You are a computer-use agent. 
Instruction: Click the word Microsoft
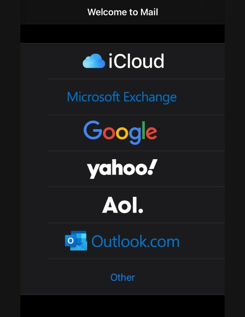tap(93, 97)
